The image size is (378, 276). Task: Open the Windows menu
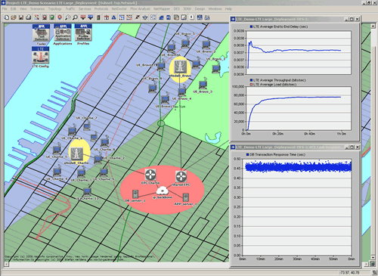pos(215,9)
